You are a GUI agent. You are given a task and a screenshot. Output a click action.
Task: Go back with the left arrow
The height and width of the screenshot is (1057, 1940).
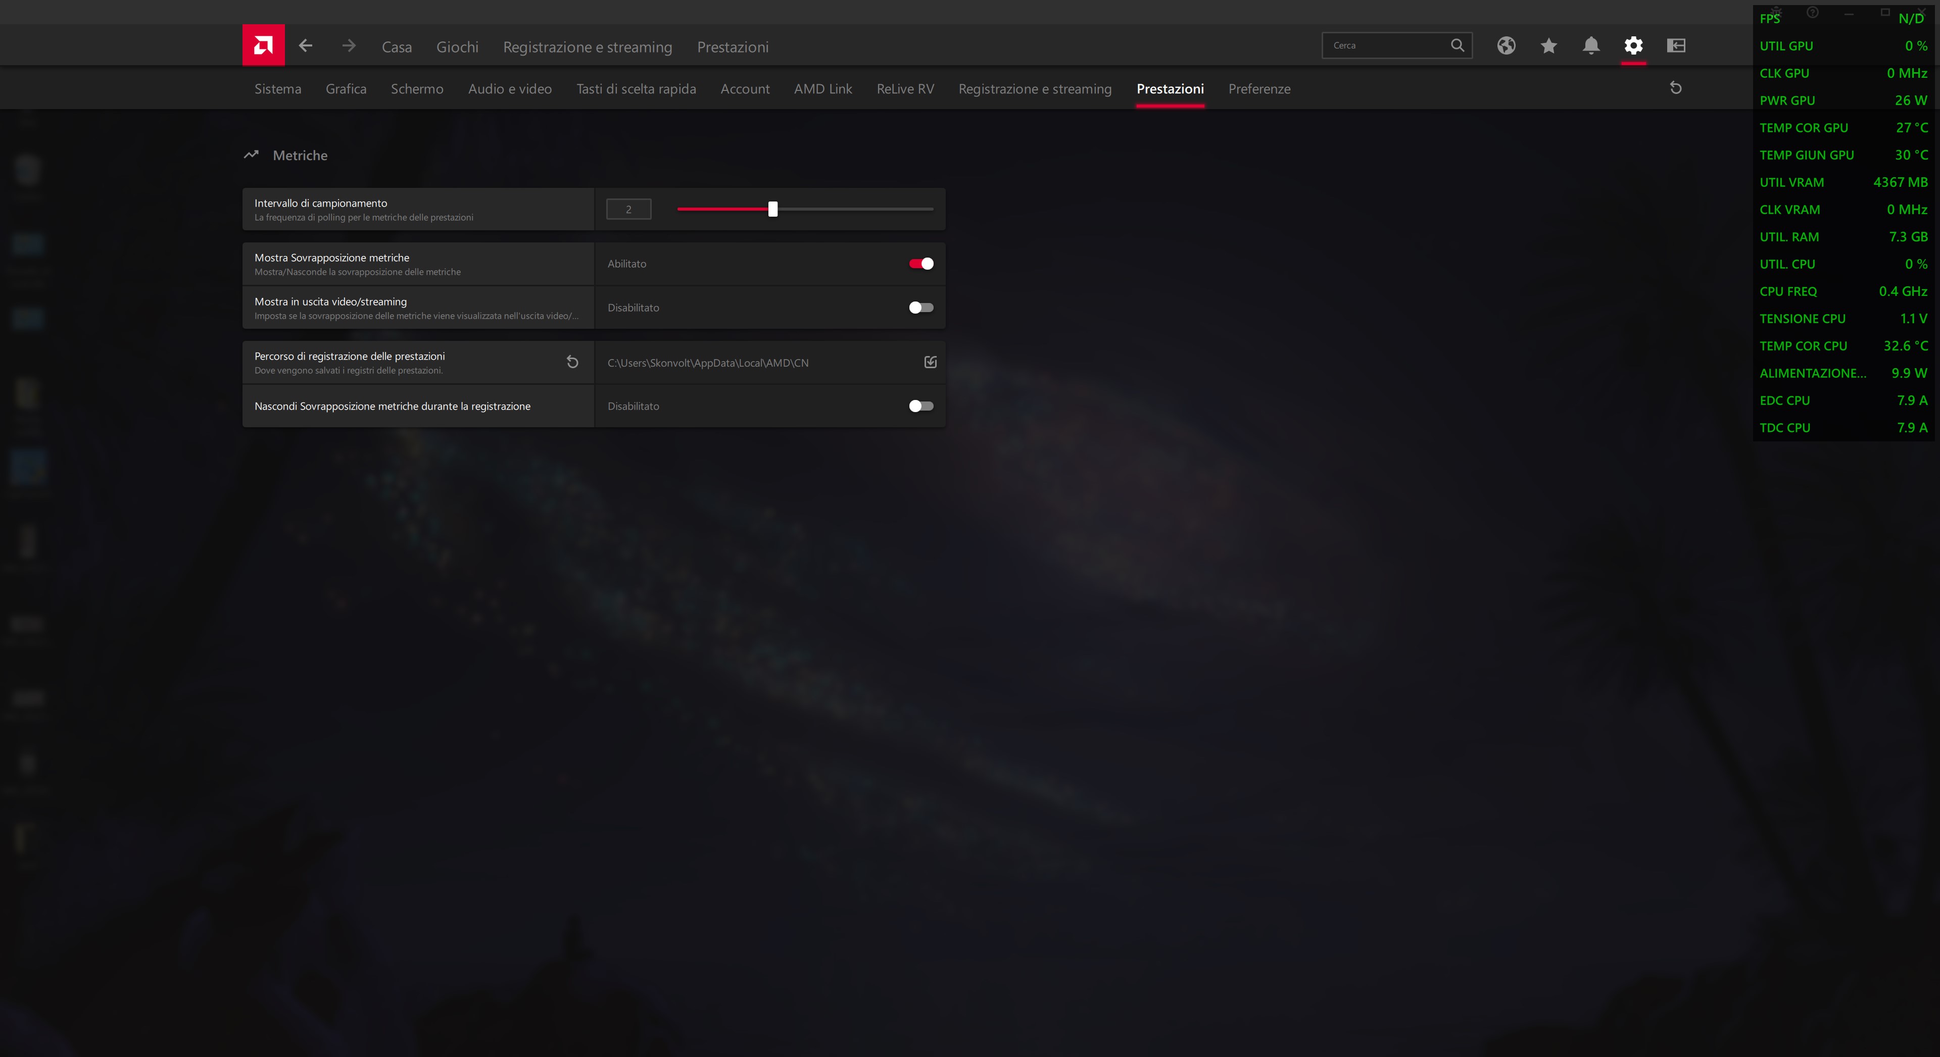click(305, 45)
